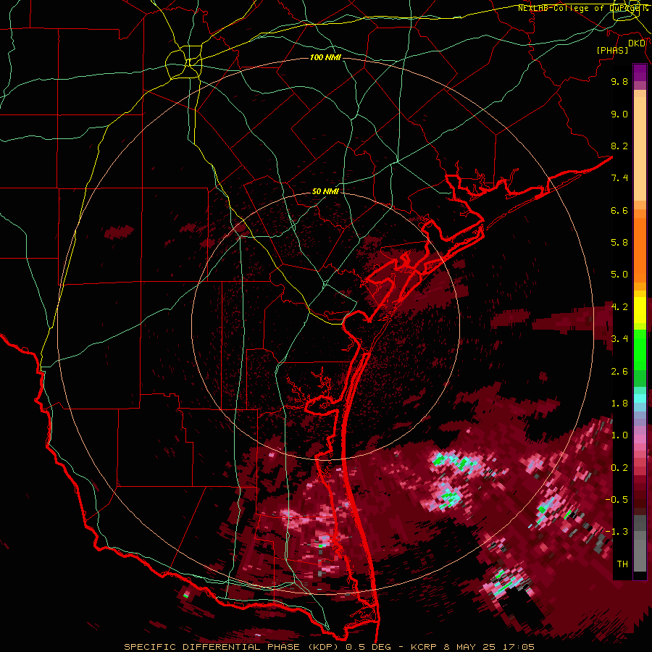
Task: Click the DKD label above the color scale
Action: (636, 43)
